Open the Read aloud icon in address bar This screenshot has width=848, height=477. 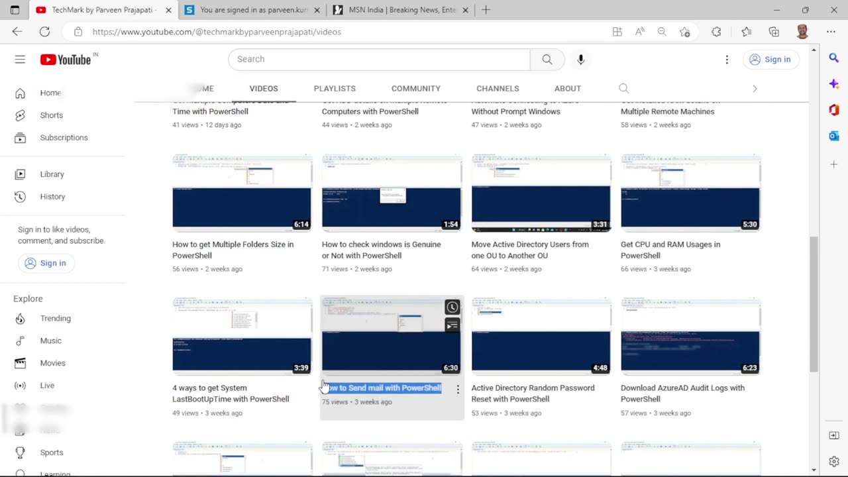click(x=640, y=32)
